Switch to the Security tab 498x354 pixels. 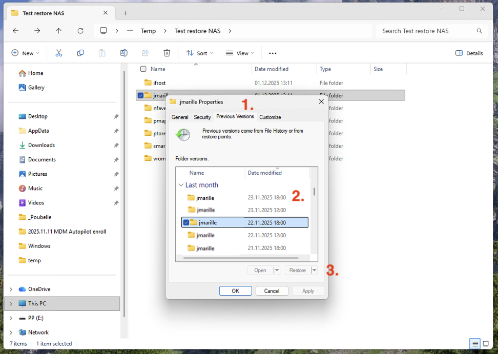tap(202, 117)
